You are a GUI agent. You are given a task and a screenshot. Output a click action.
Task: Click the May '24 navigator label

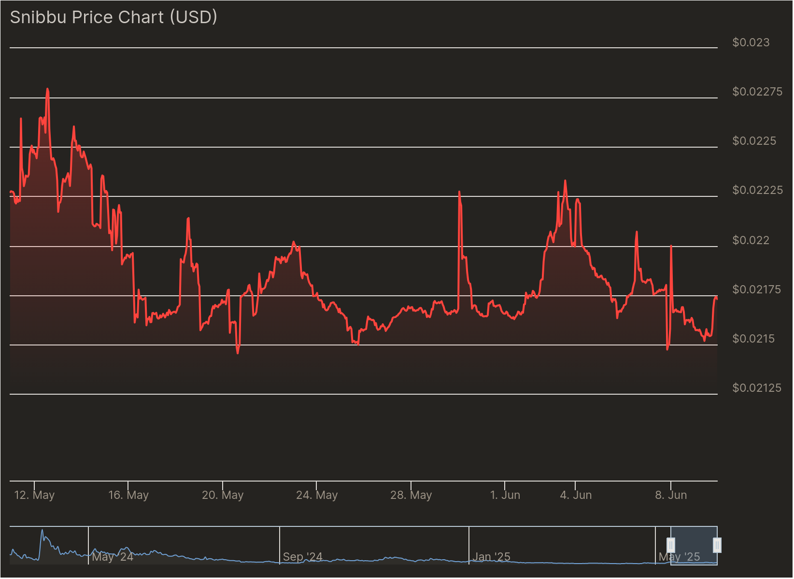tap(113, 557)
